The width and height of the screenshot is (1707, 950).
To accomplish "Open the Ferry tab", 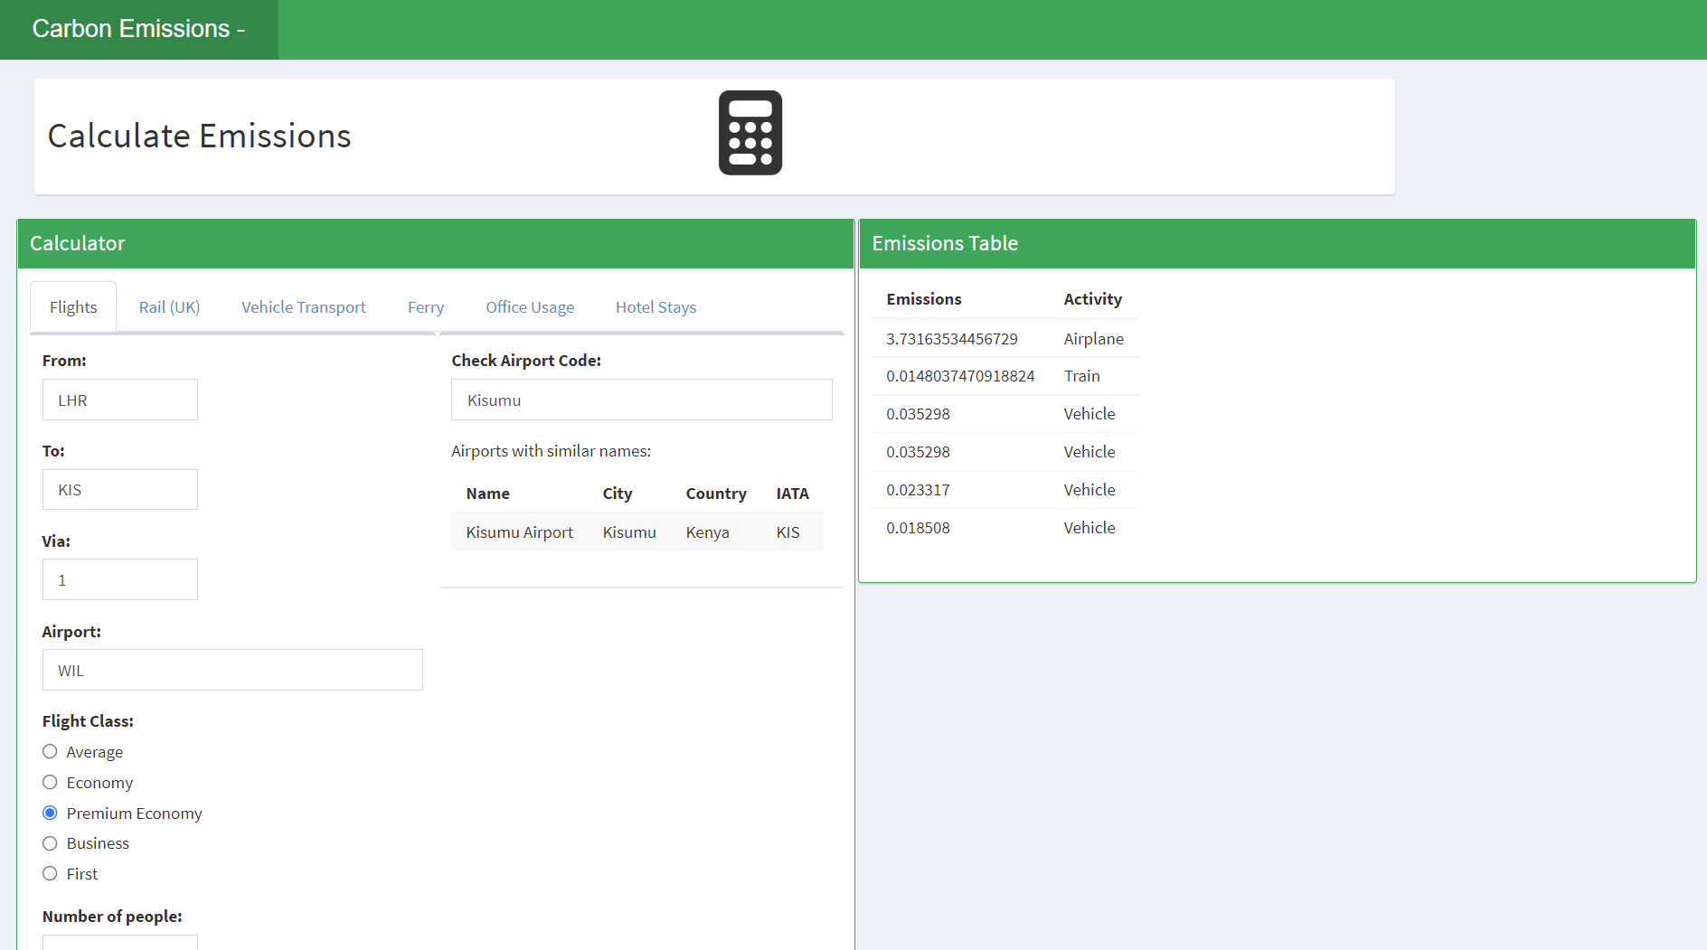I will [x=425, y=307].
